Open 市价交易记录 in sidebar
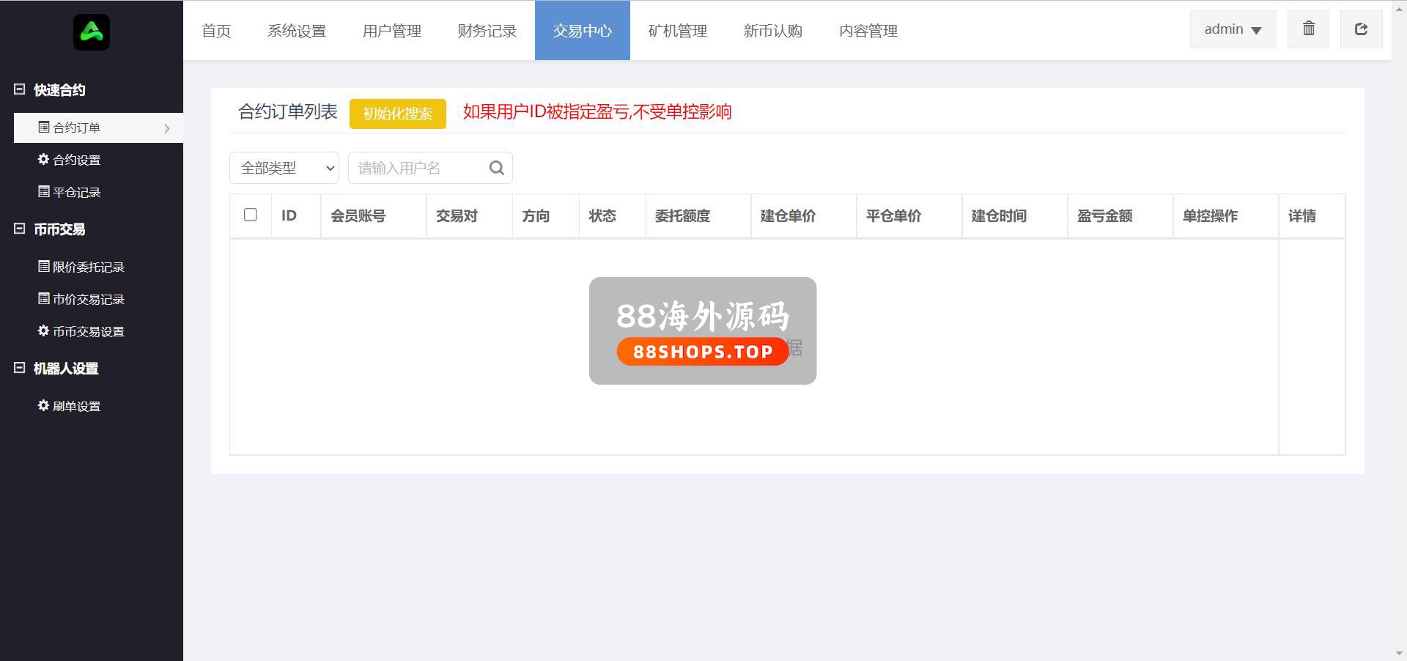This screenshot has height=661, width=1407. coord(81,299)
